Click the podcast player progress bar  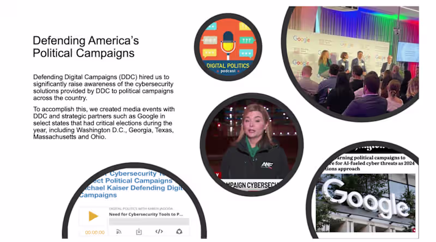(149, 222)
